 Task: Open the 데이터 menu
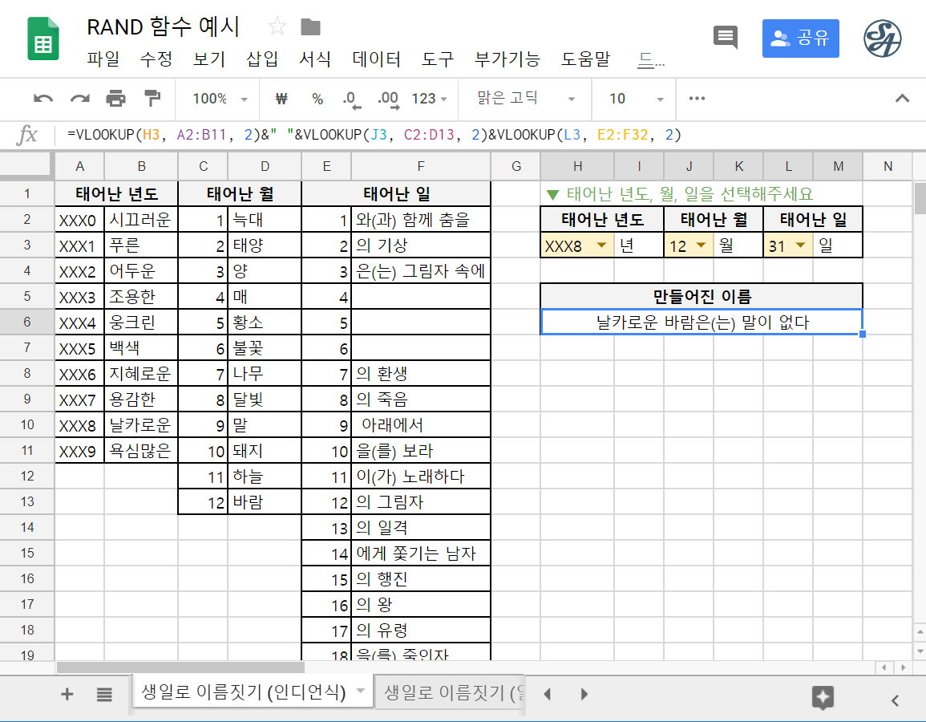(x=376, y=59)
